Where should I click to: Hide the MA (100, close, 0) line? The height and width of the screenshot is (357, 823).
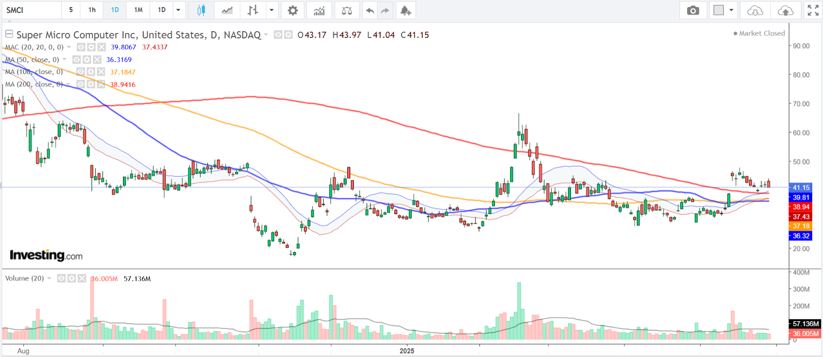click(x=80, y=72)
